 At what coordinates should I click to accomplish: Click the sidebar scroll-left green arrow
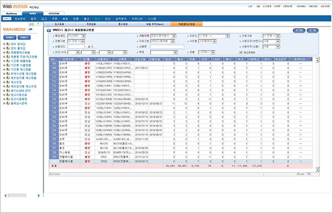point(6,196)
